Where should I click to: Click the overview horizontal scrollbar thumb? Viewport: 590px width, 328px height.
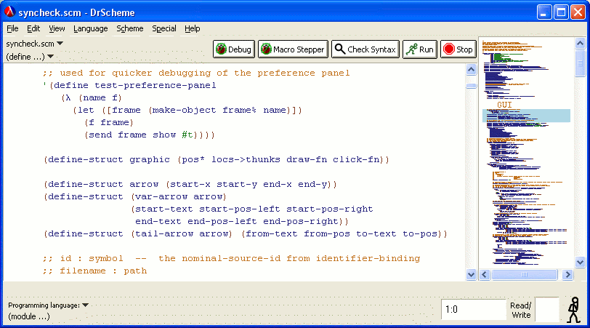click(x=524, y=275)
